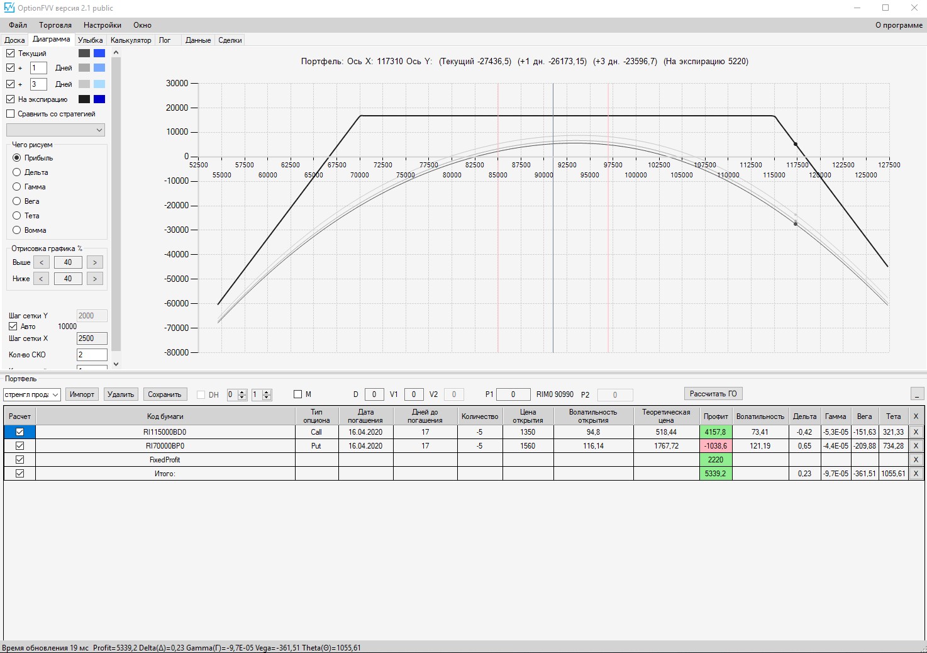The height and width of the screenshot is (653, 927).
Task: Toggle the +1 Дней curve checkbox
Action: click(x=11, y=68)
